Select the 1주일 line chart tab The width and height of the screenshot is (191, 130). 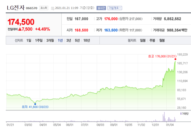pos(39,40)
